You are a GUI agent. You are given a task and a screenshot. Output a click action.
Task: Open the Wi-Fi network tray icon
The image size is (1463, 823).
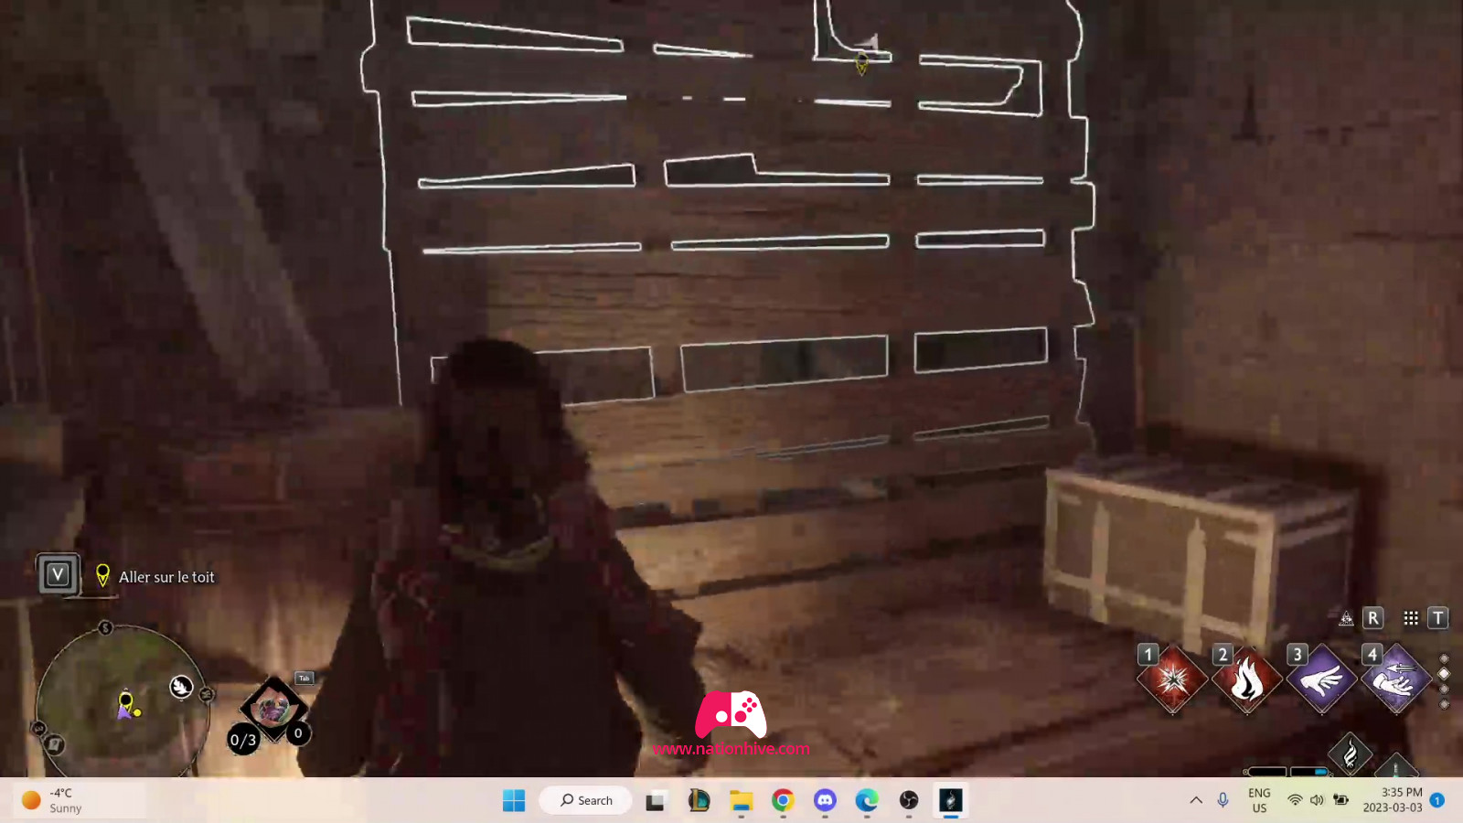point(1295,800)
